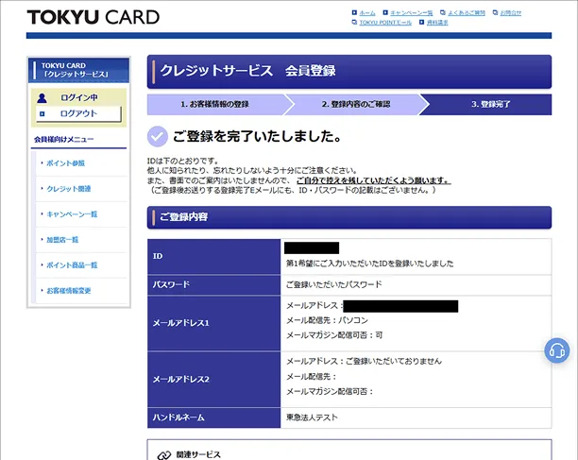Open the 資料請求 link
578x460 pixels.
[437, 23]
